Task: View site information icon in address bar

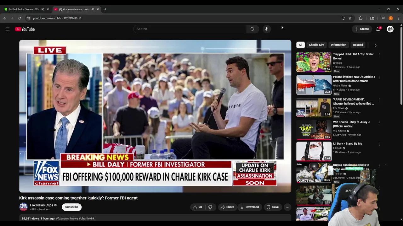Action: [29, 18]
